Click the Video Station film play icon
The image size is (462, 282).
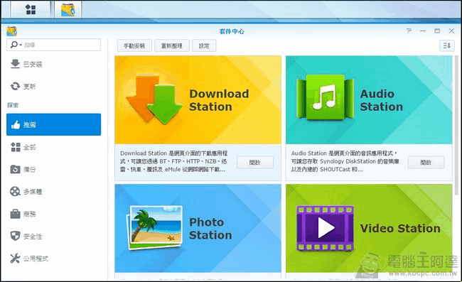pos(326,228)
